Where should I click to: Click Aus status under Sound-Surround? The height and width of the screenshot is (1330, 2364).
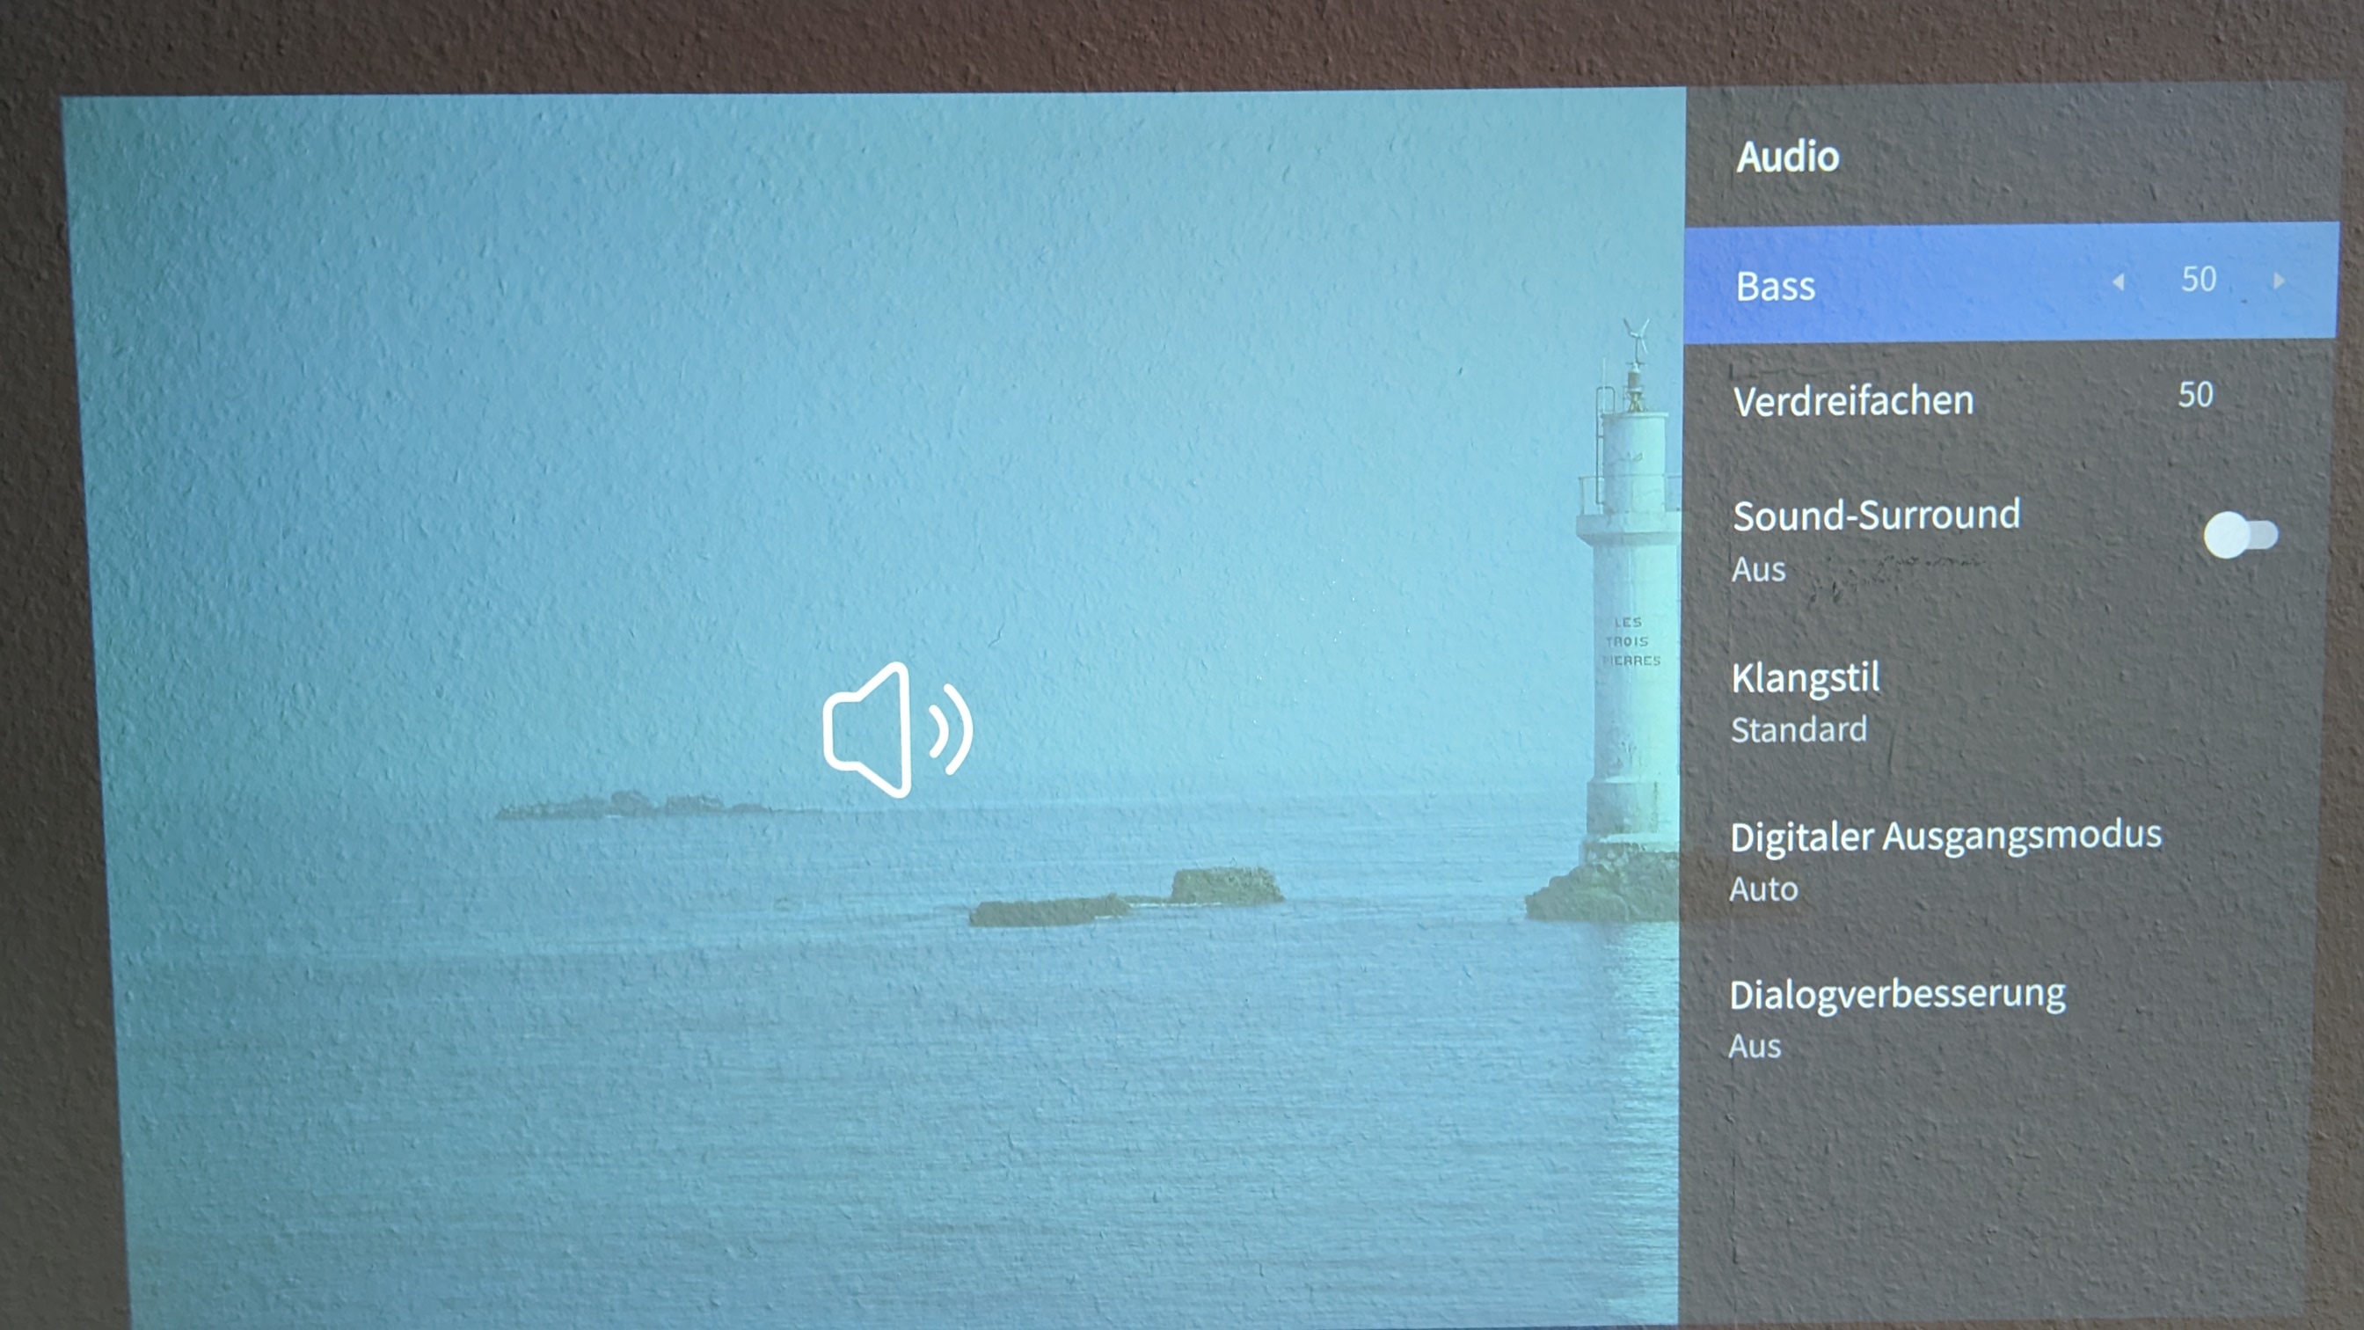[x=1757, y=570]
